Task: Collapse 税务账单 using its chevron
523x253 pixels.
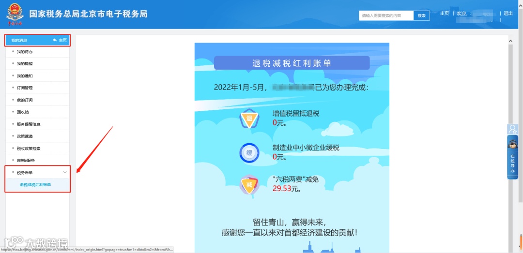Action: pyautogui.click(x=65, y=172)
